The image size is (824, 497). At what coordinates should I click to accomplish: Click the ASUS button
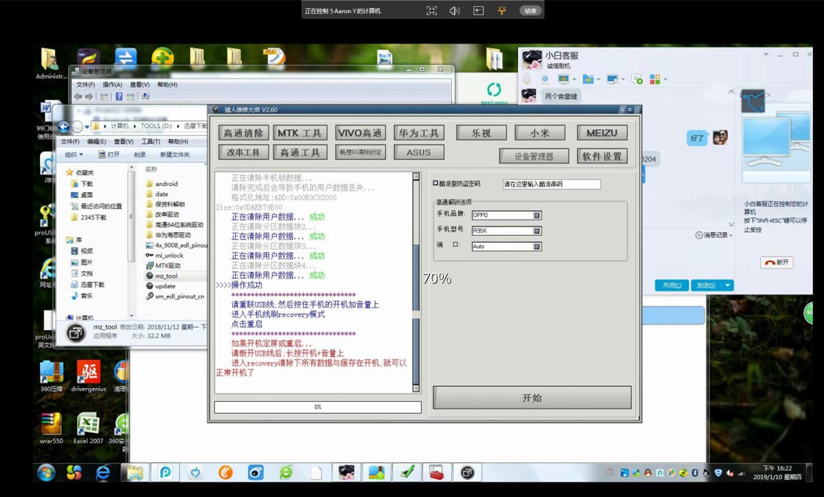pos(419,152)
